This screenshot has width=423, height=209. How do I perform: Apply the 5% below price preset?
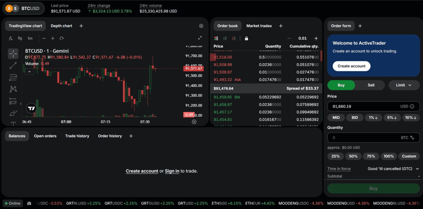coord(392,118)
